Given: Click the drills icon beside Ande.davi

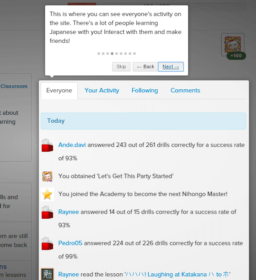Looking at the screenshot, I should 47,145.
